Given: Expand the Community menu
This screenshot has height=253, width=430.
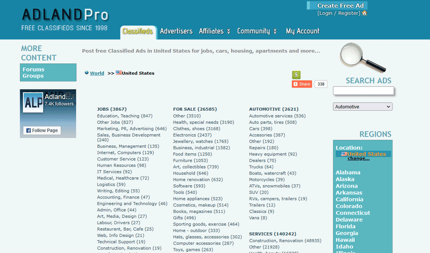Looking at the screenshot, I should (257, 31).
